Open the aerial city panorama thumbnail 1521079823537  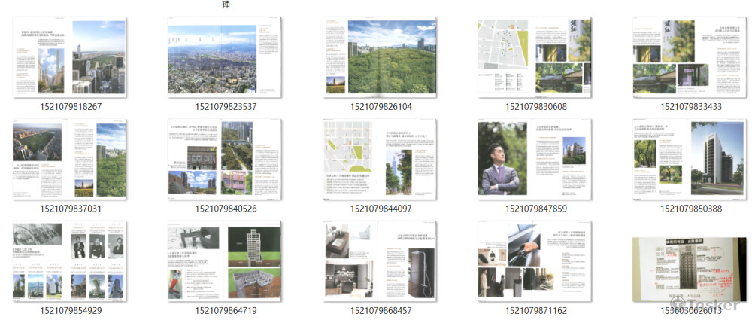(x=226, y=58)
